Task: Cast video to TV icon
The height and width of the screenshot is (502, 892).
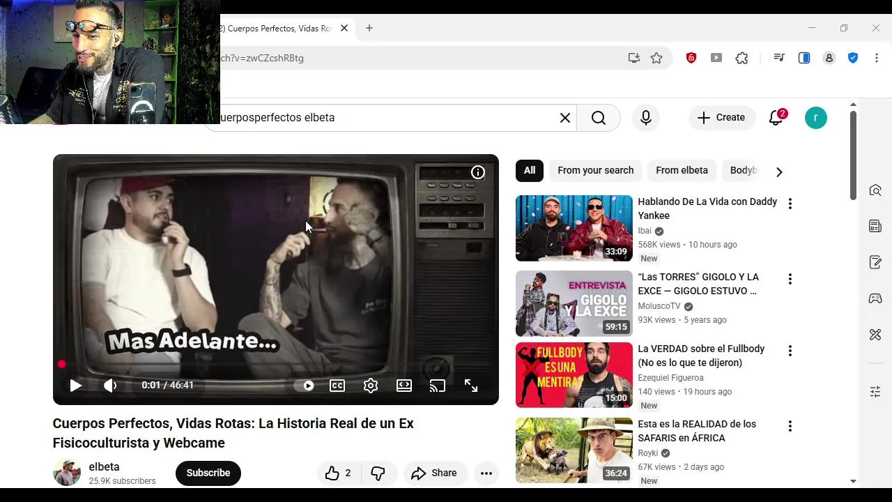Action: pos(438,386)
